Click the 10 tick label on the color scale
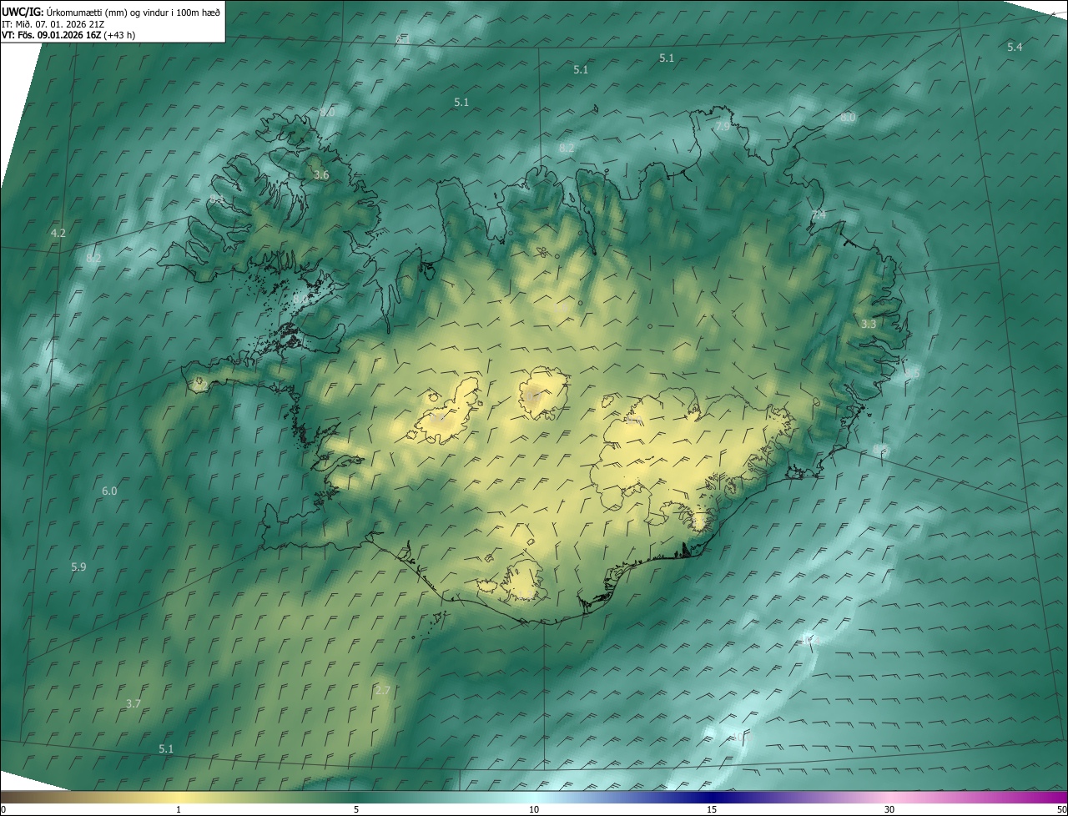 coord(534,809)
